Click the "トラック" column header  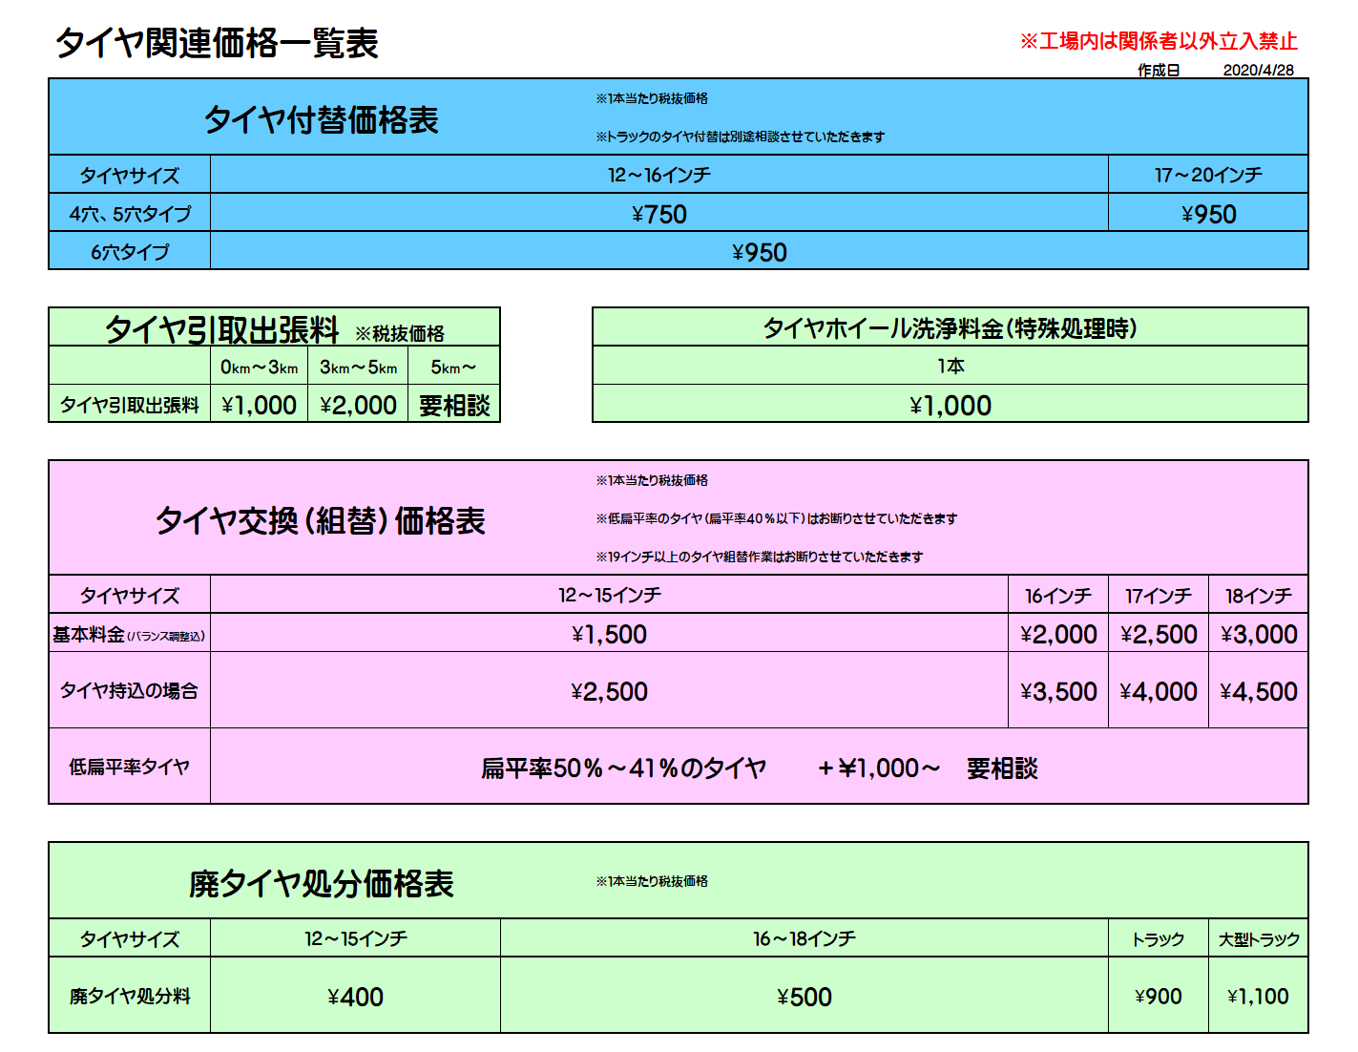pyautogui.click(x=1159, y=939)
